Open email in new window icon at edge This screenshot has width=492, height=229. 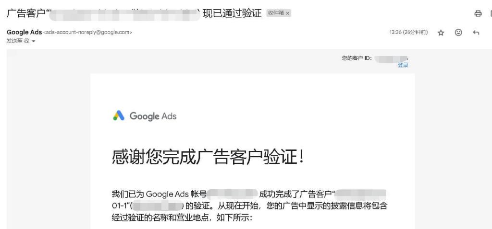coord(491,13)
